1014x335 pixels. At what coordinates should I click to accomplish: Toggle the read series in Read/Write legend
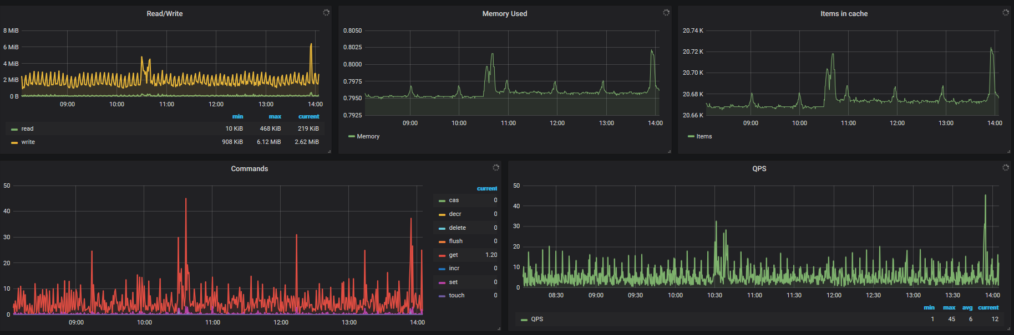coord(27,128)
